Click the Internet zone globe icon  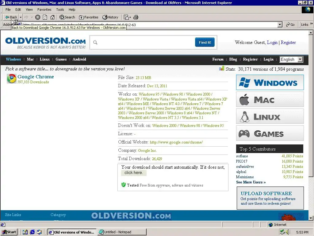270,225
